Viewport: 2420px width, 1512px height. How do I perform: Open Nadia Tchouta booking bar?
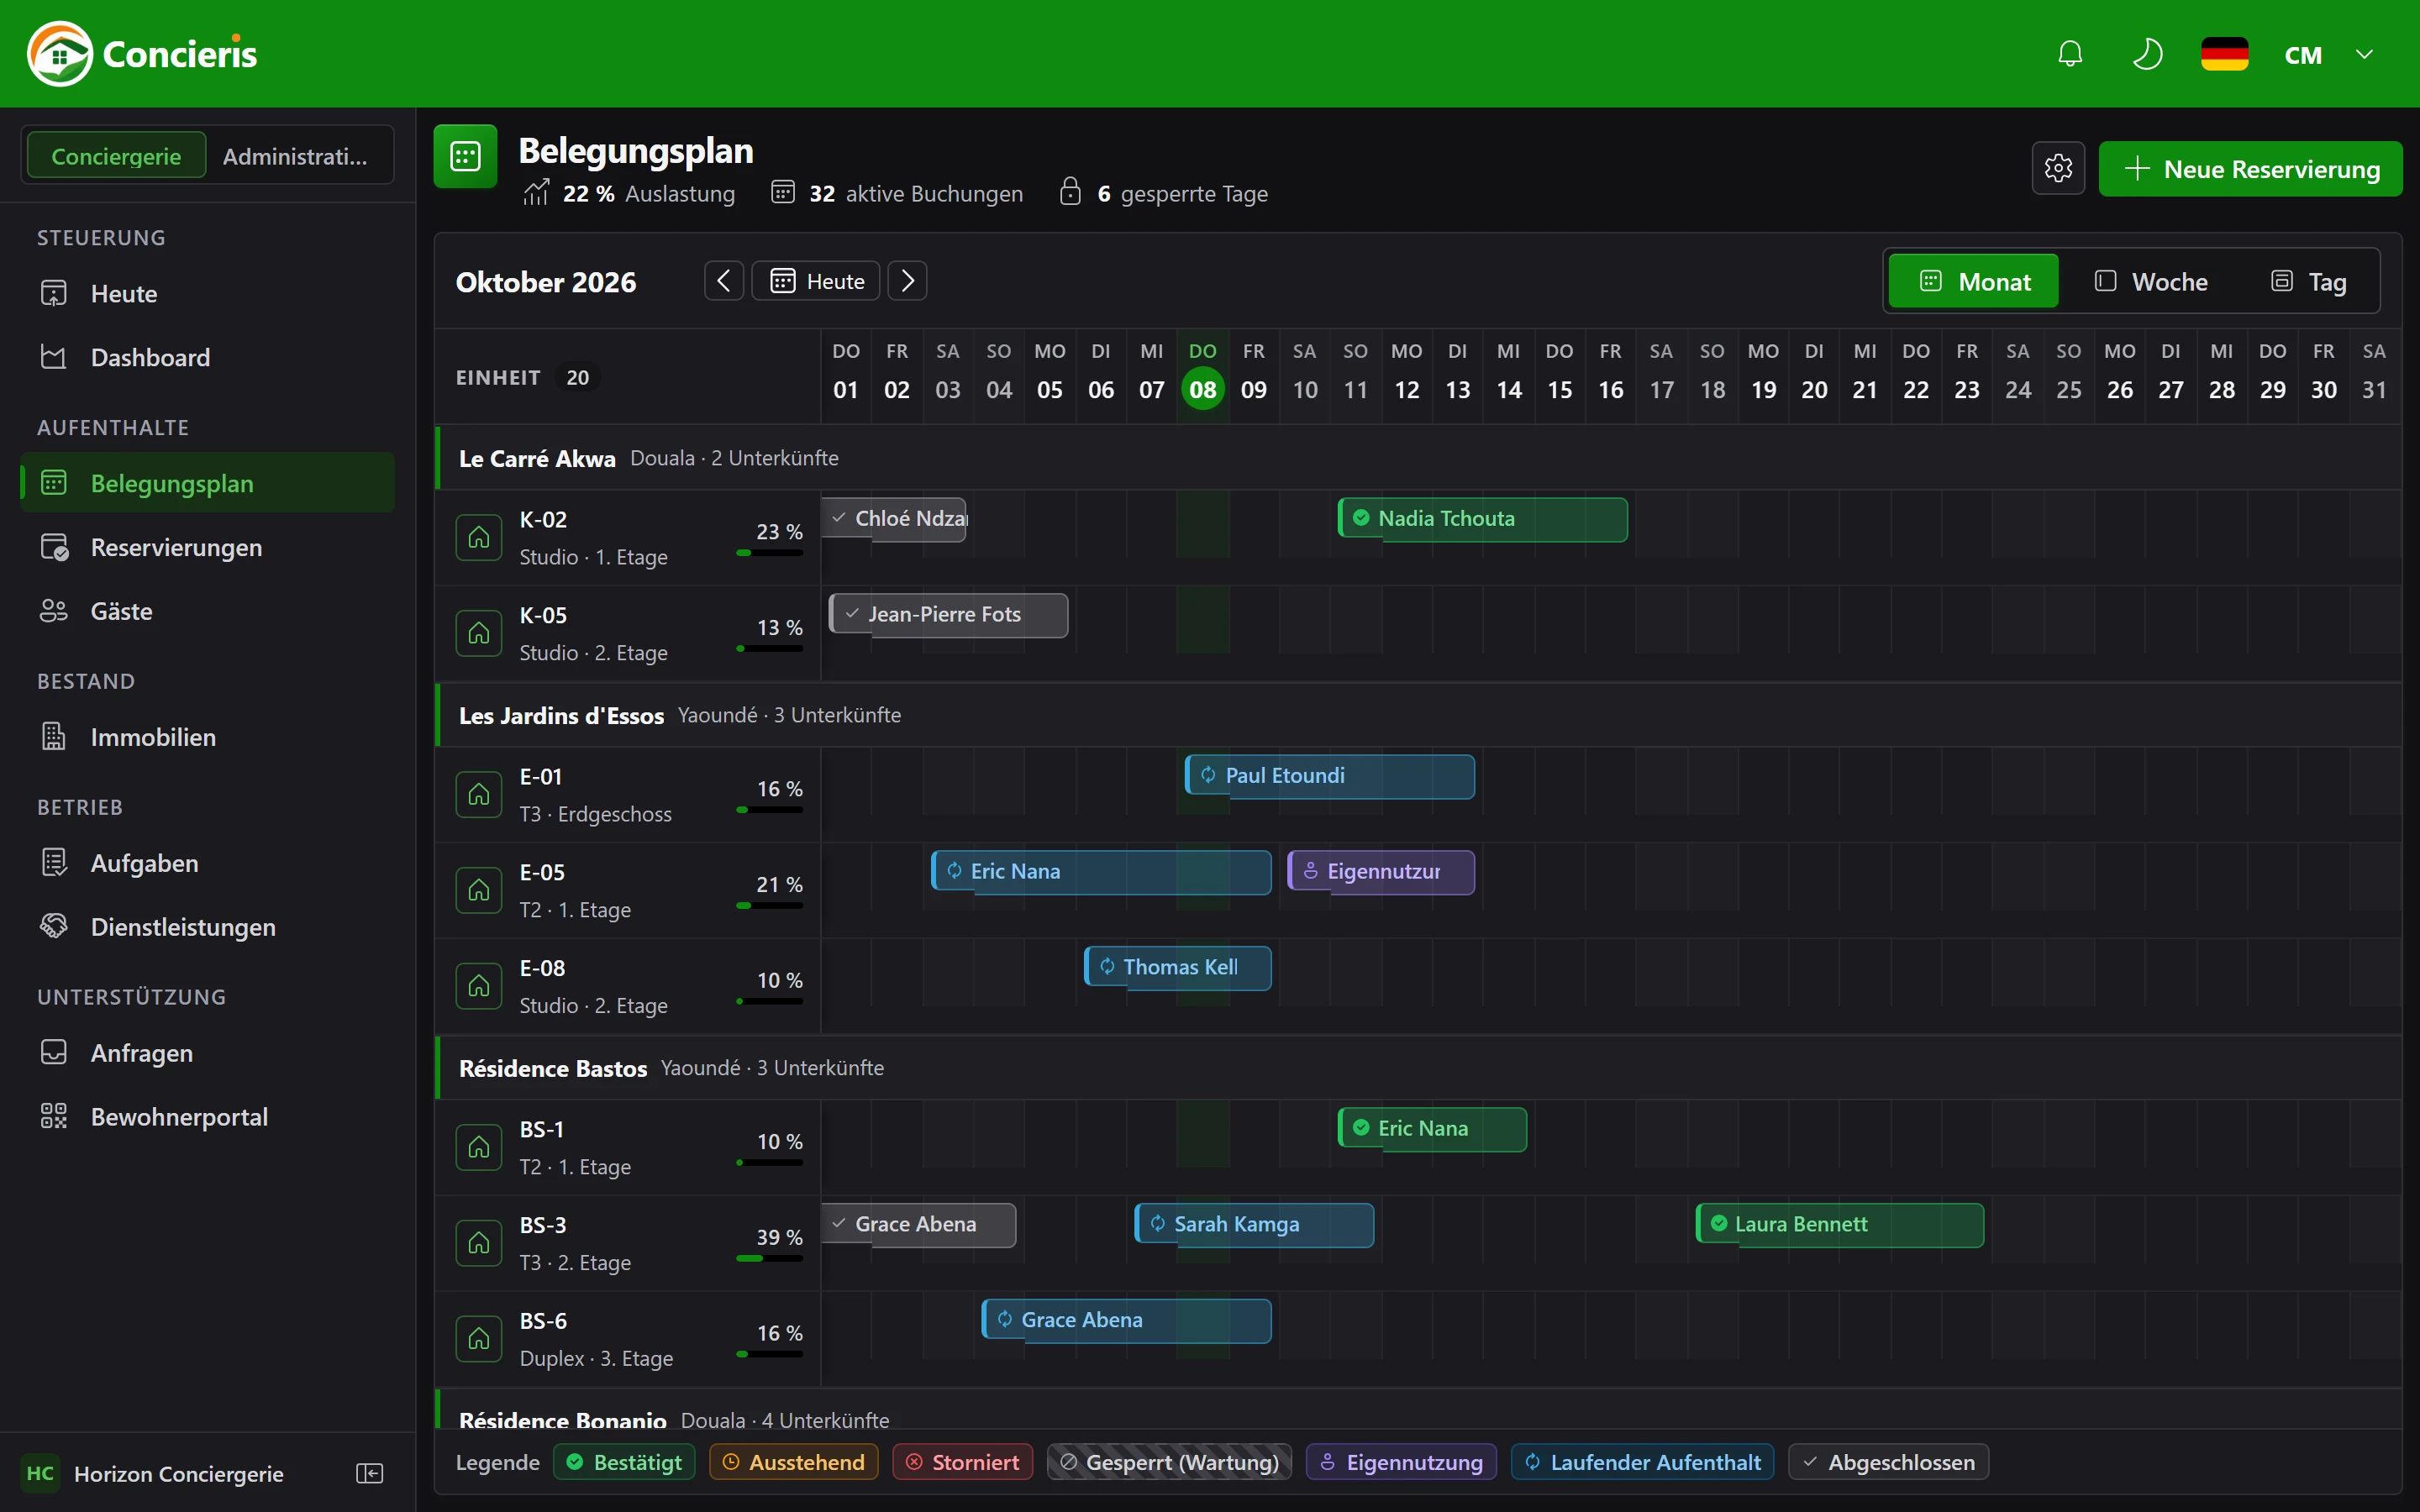pyautogui.click(x=1483, y=519)
